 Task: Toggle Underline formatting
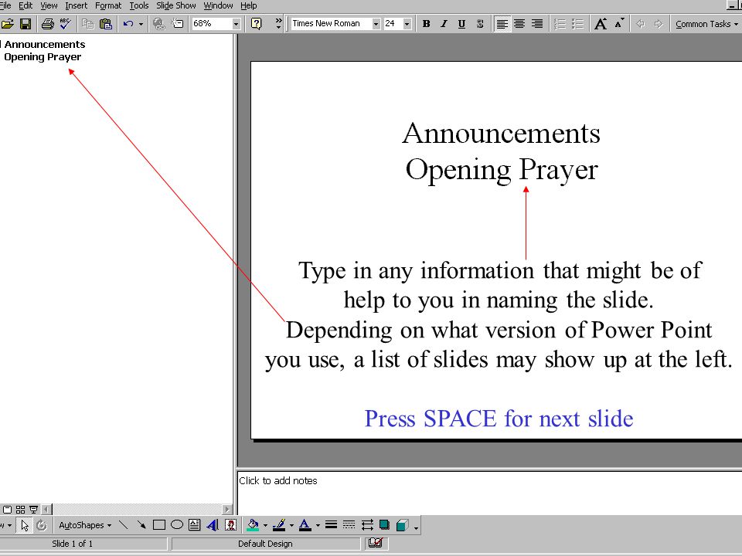click(462, 24)
